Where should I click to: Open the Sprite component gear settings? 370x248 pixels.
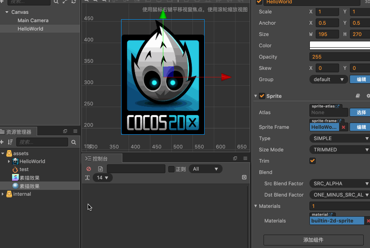[x=368, y=96]
